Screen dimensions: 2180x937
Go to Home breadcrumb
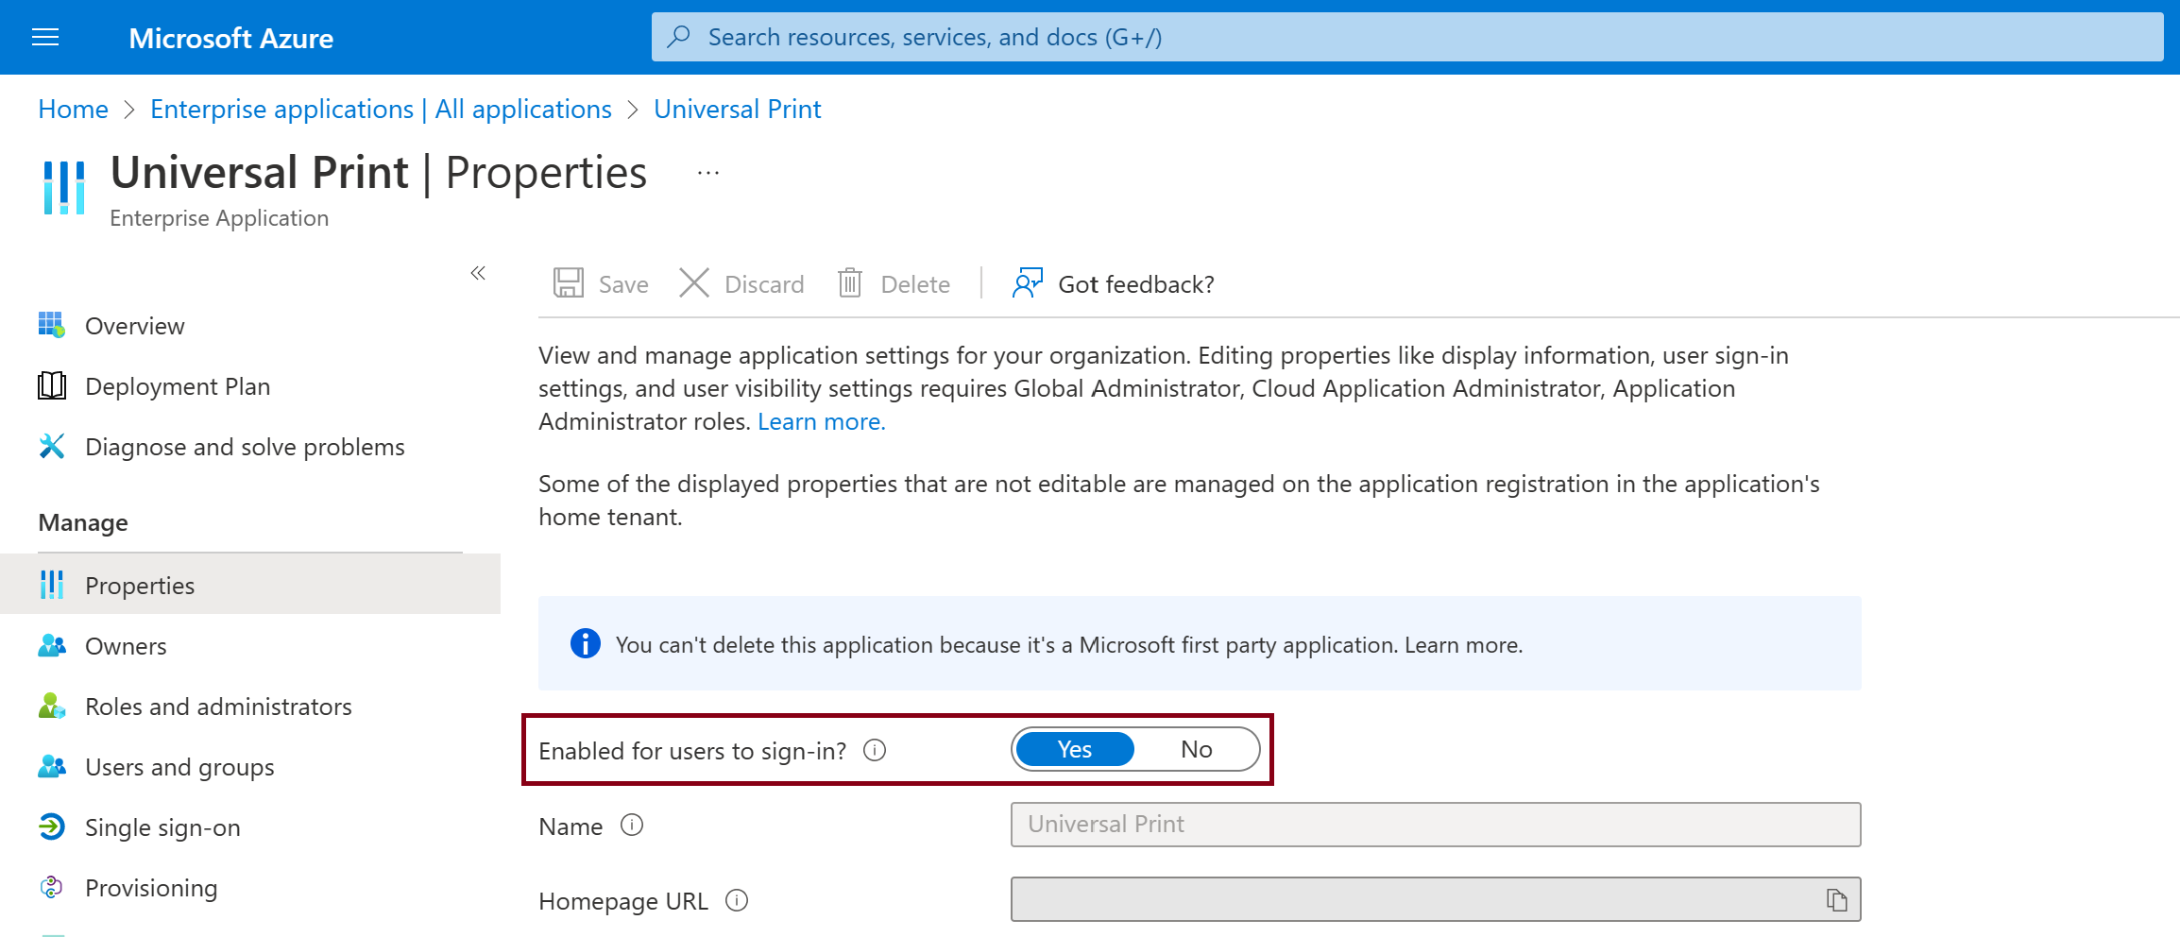click(x=73, y=109)
